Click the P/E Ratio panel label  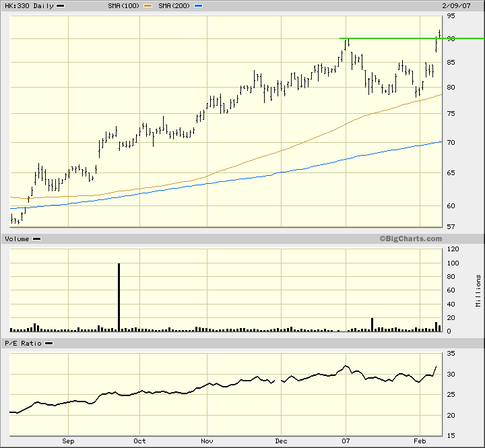click(23, 343)
